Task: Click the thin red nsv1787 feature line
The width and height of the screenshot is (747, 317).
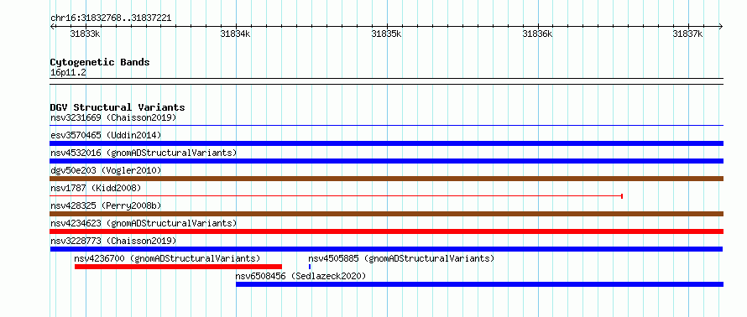Action: point(337,195)
